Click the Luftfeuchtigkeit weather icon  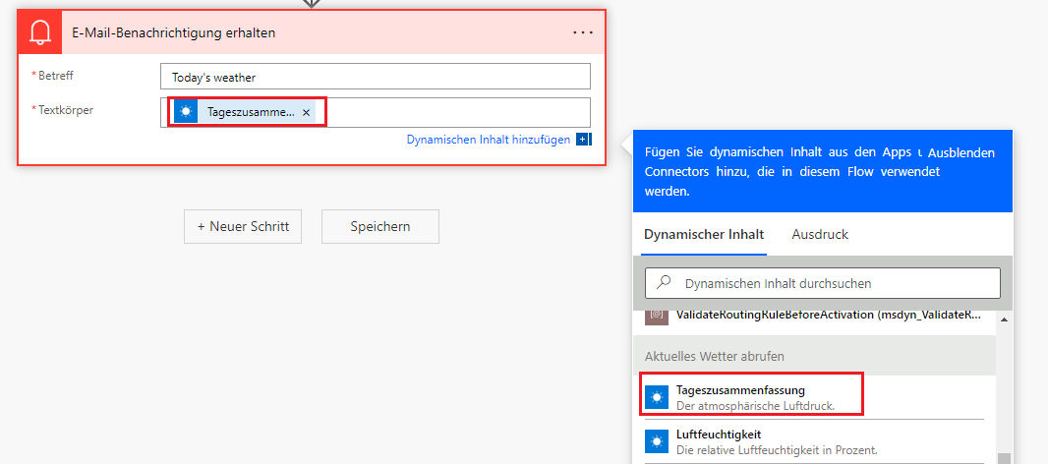coord(657,441)
